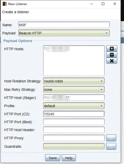
Task: Click the HTTP Host (Stager) field
Action: point(74,98)
